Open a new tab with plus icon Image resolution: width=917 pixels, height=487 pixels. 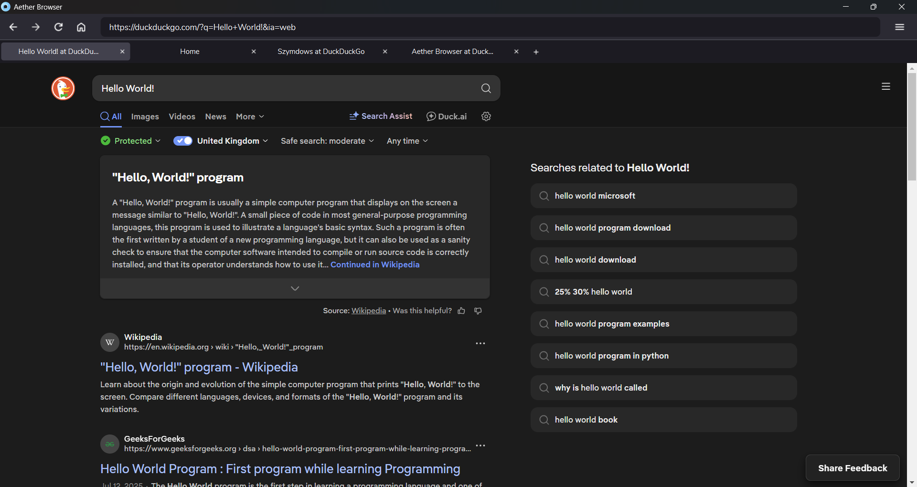click(x=536, y=52)
